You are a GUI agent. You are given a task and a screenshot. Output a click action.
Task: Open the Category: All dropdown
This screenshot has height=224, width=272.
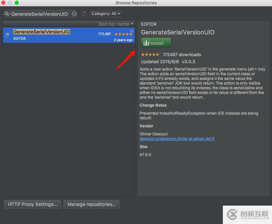click(x=106, y=14)
